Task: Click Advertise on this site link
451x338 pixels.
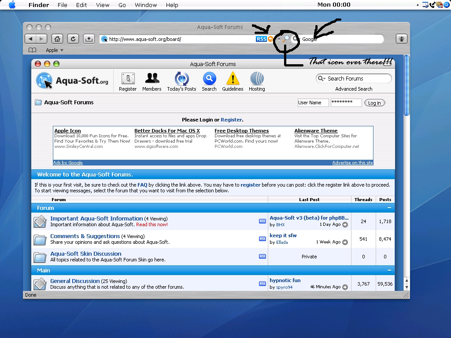Action: (352, 163)
